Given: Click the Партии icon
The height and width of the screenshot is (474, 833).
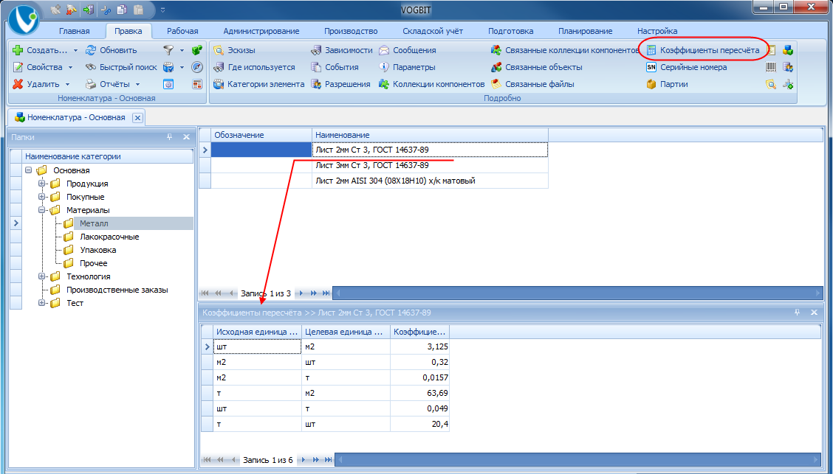Looking at the screenshot, I should point(651,84).
